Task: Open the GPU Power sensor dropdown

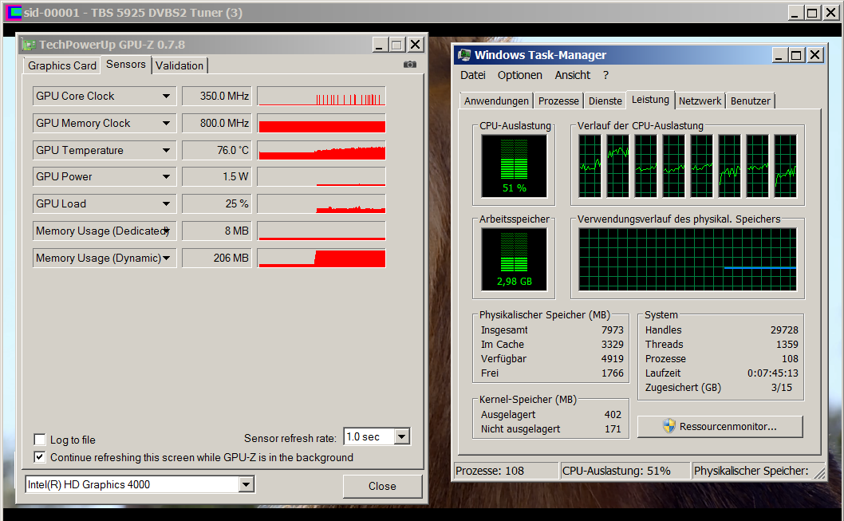Action: coord(166,176)
